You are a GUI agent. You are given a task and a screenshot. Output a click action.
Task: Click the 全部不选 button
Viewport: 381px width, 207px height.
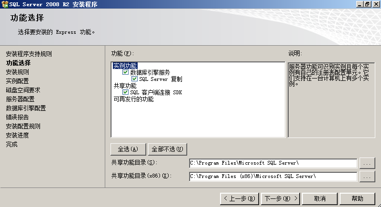(x=168, y=149)
